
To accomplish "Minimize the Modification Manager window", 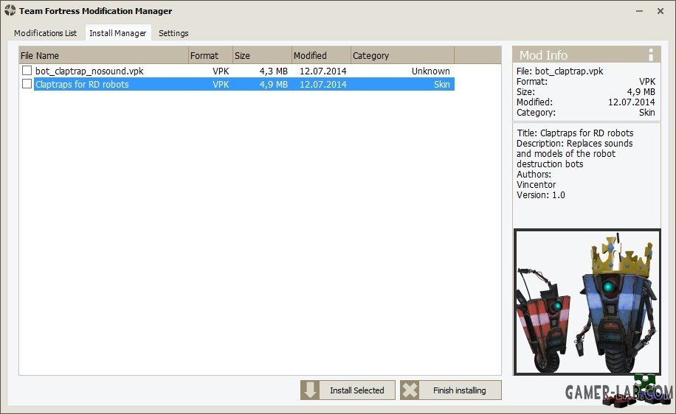I will (639, 11).
